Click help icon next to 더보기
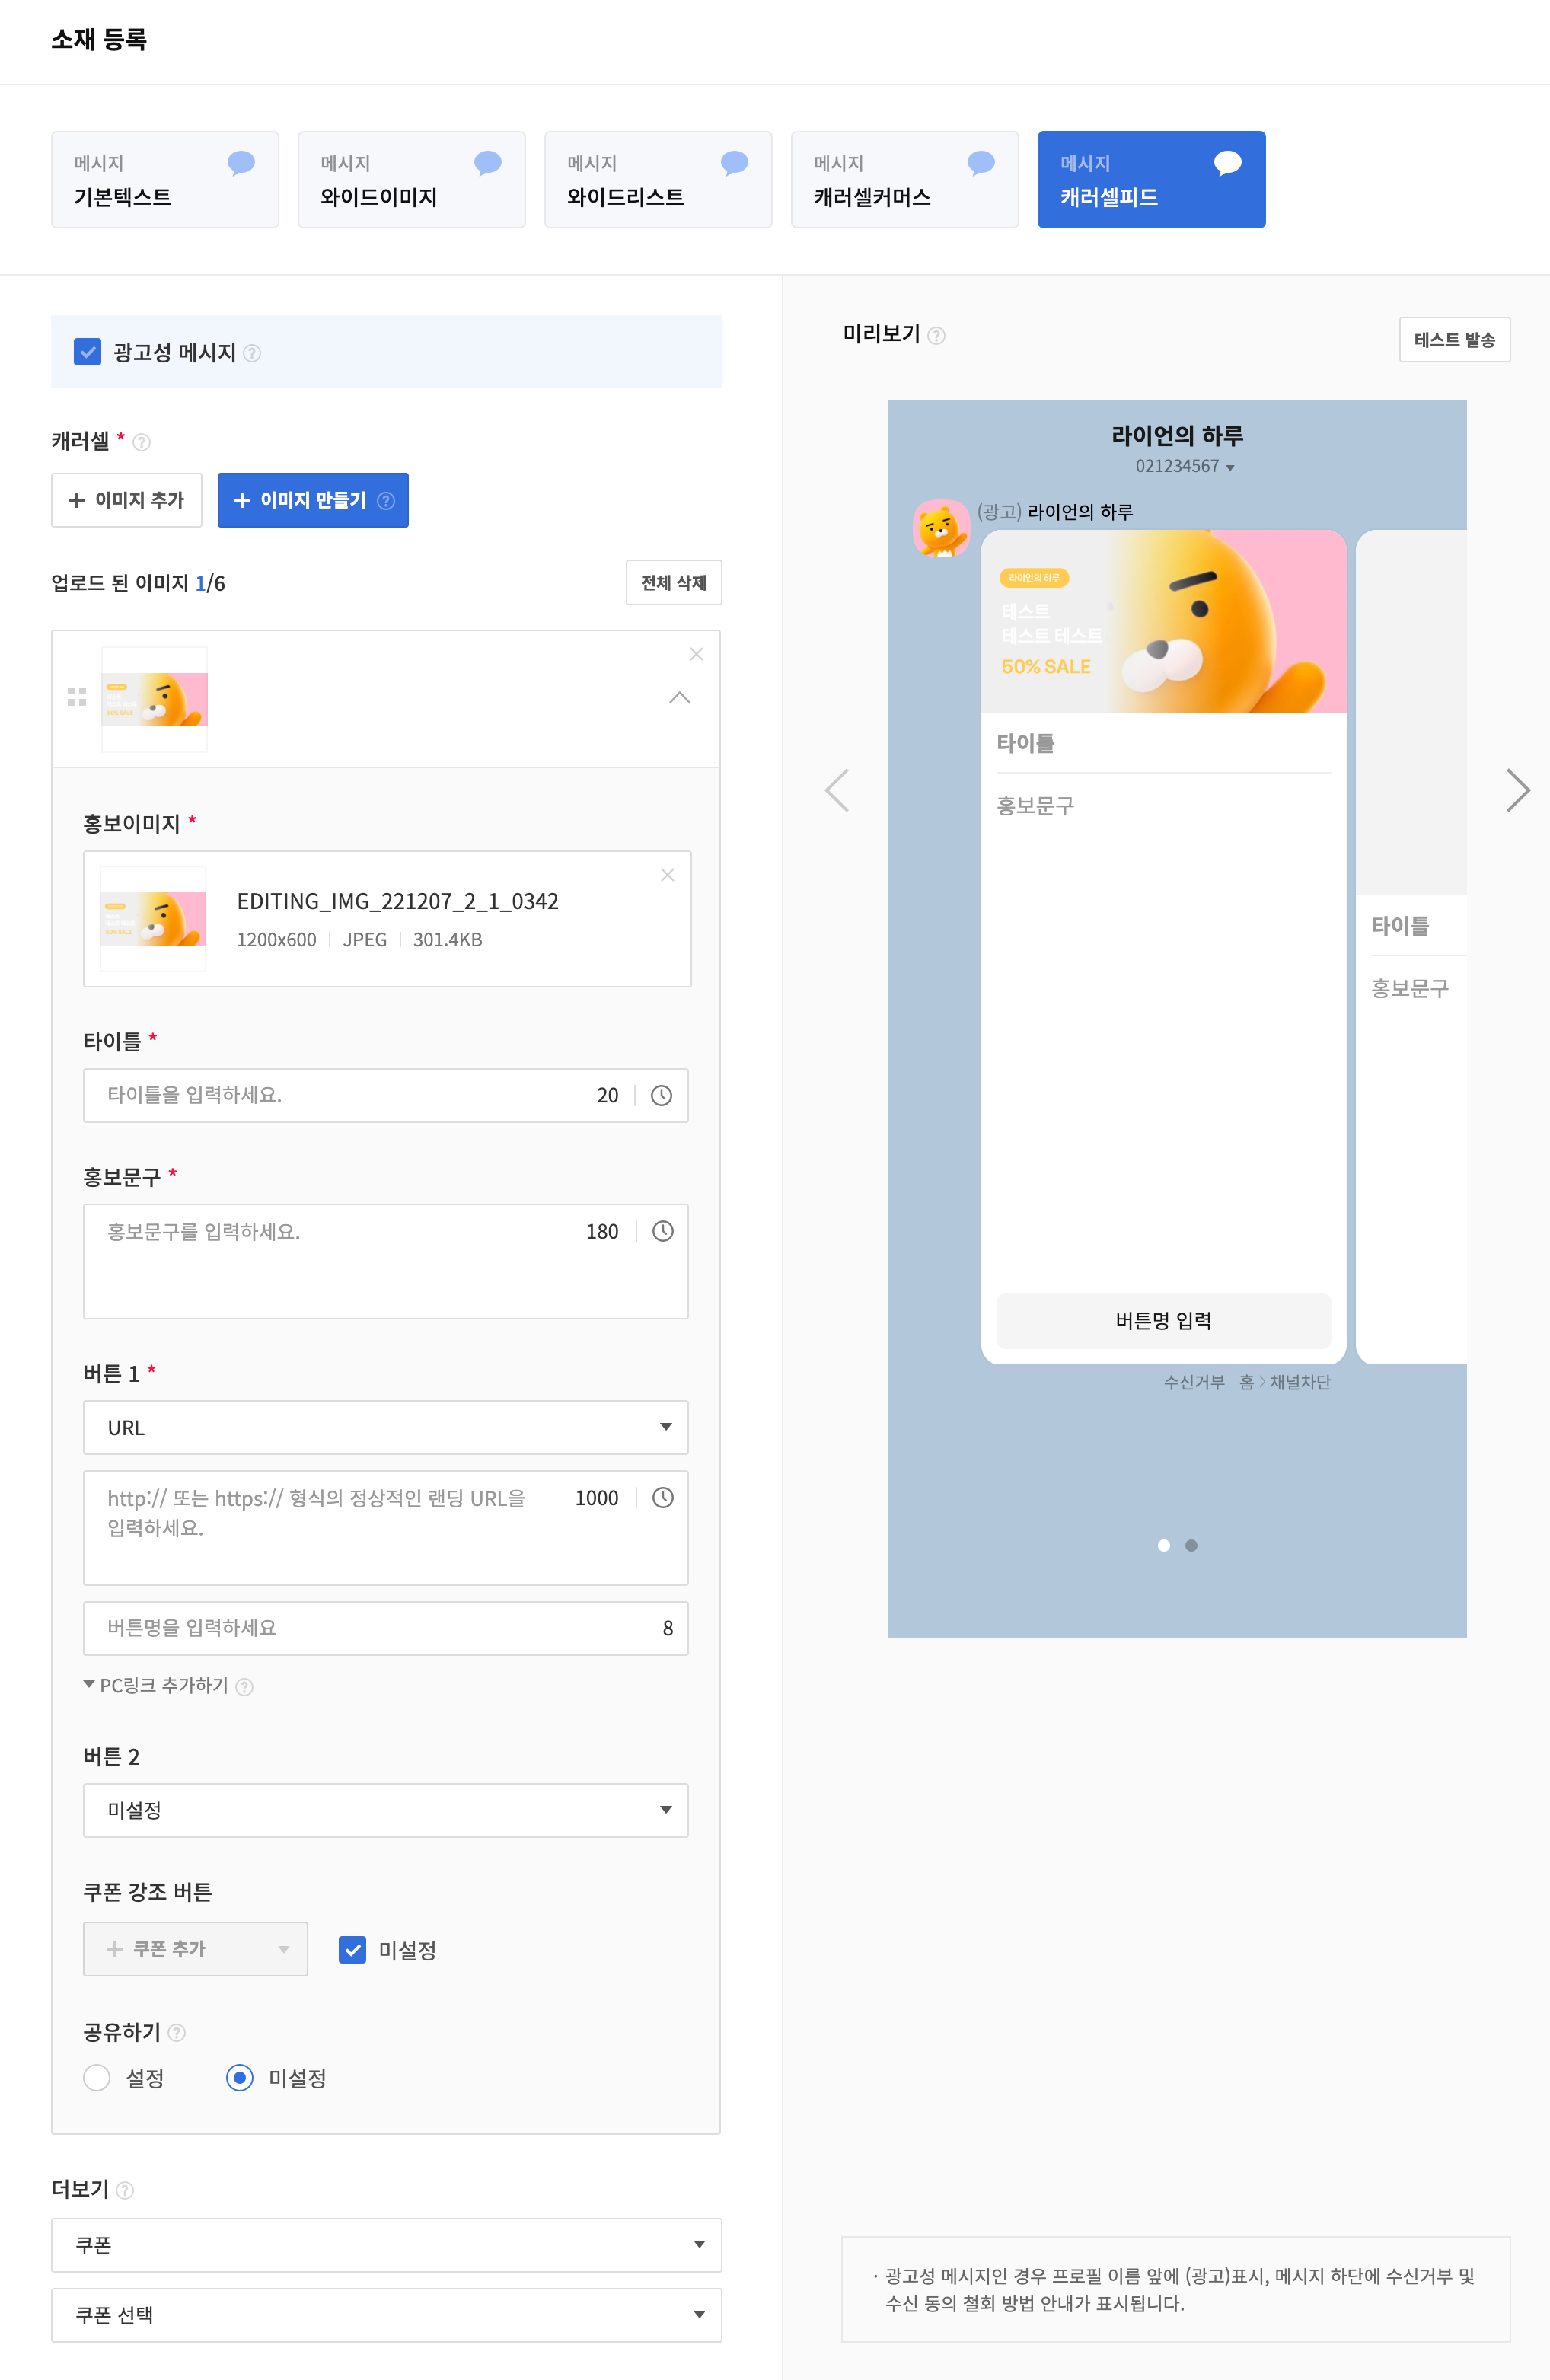Viewport: 1550px width, 2380px height. (x=125, y=2191)
